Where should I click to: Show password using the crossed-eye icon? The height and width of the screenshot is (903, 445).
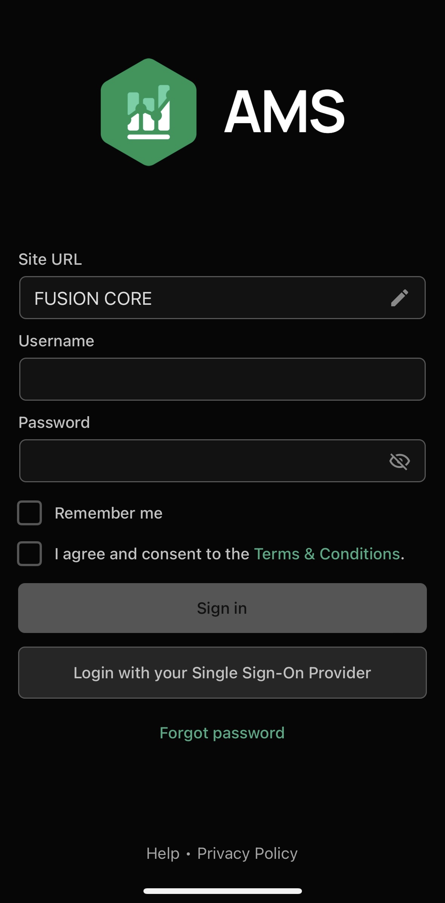pos(399,461)
